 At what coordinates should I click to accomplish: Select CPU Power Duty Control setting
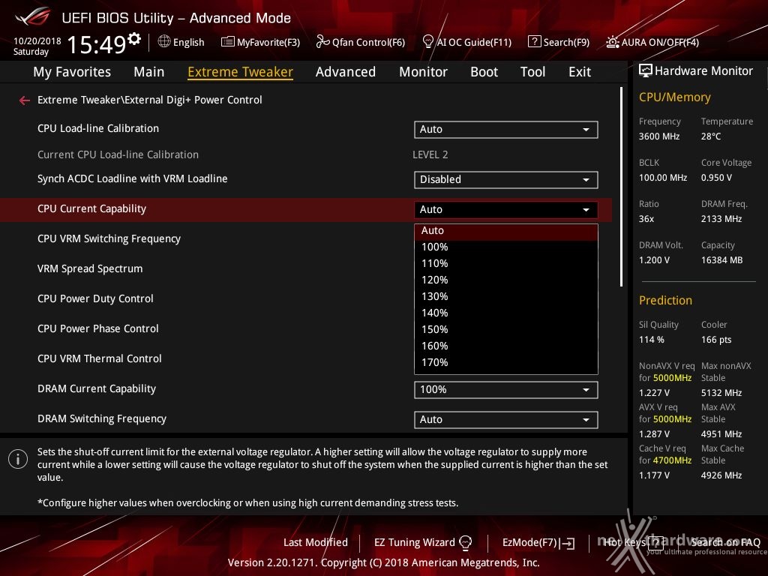point(95,298)
